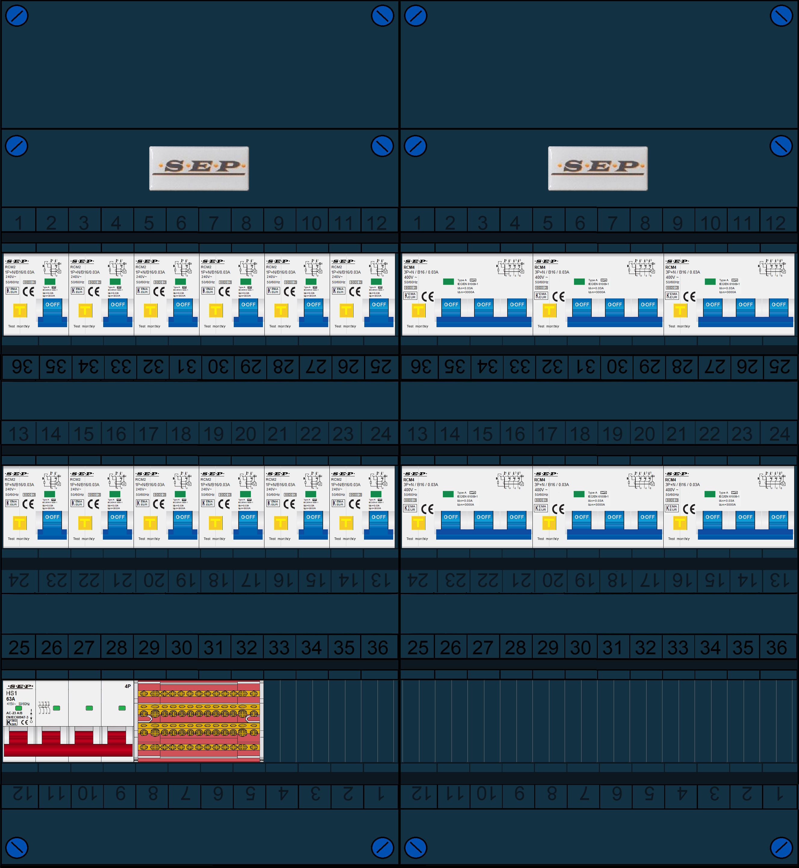This screenshot has height=868, width=799.
Task: Click the CE mark on the left panel breaker under slot 1
Action: [x=29, y=292]
